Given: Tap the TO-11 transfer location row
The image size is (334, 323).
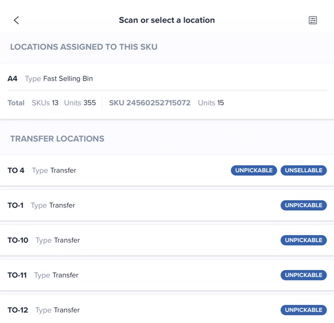Looking at the screenshot, I should click(x=167, y=275).
